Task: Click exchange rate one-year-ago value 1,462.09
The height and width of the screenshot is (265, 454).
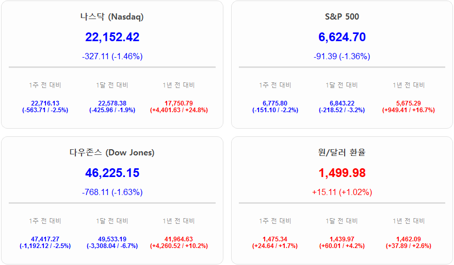Action: (409, 239)
